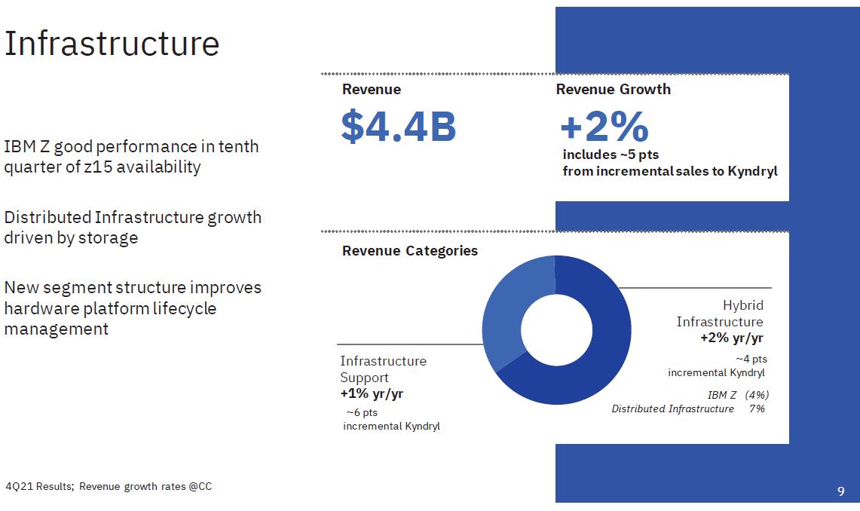This screenshot has width=860, height=511.
Task: Click the ~4 pts incremental Kyndryl note
Action: [717, 366]
